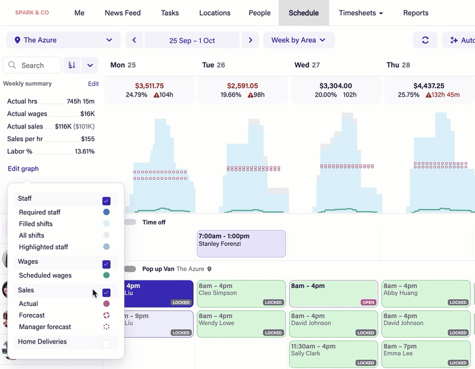This screenshot has width=475, height=369.
Task: Click the Scheduled wages color dot
Action: click(106, 275)
